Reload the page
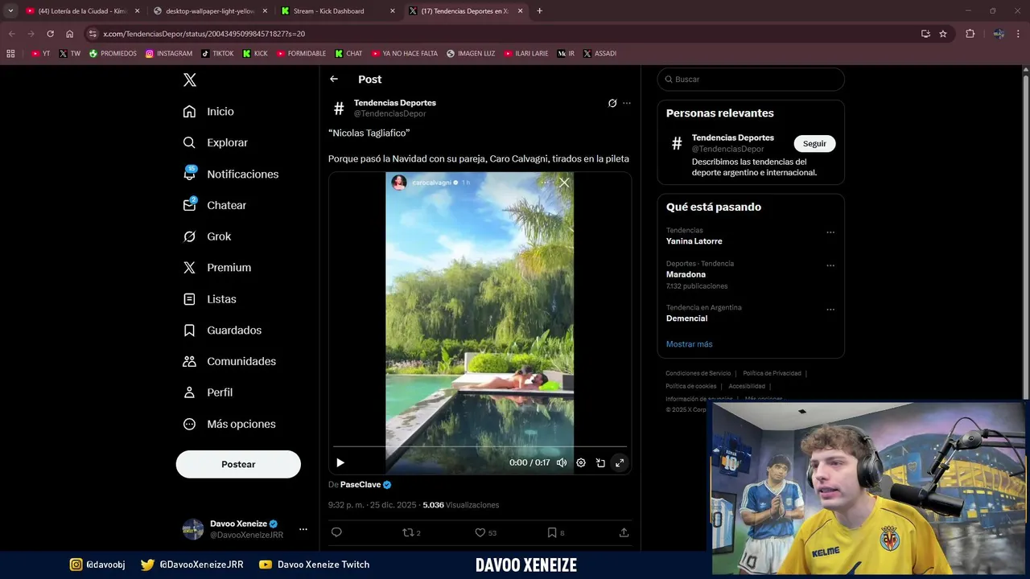 pos(50,34)
